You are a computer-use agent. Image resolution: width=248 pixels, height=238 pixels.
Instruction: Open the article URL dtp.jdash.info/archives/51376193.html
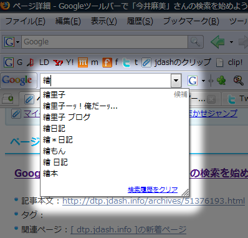click(153, 201)
